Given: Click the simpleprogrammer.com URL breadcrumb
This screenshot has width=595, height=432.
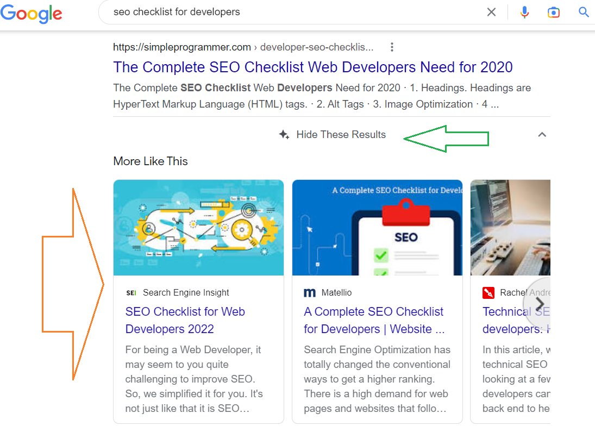Looking at the screenshot, I should pyautogui.click(x=243, y=47).
